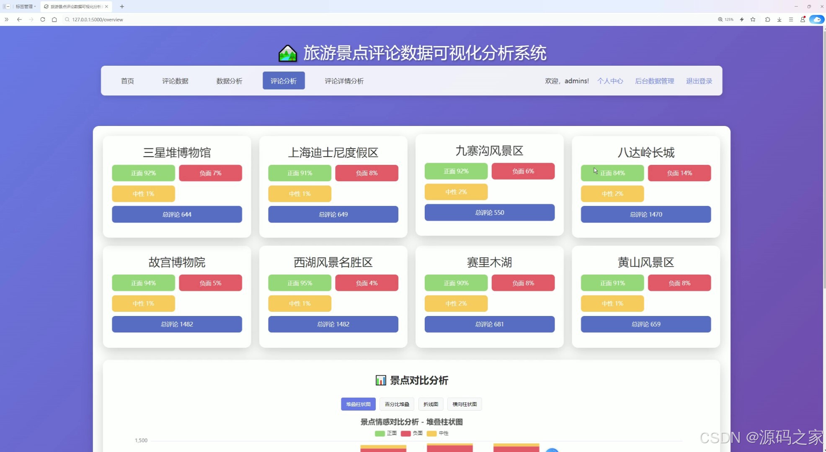
Task: Select the 折线图 chart type button
Action: (430, 404)
